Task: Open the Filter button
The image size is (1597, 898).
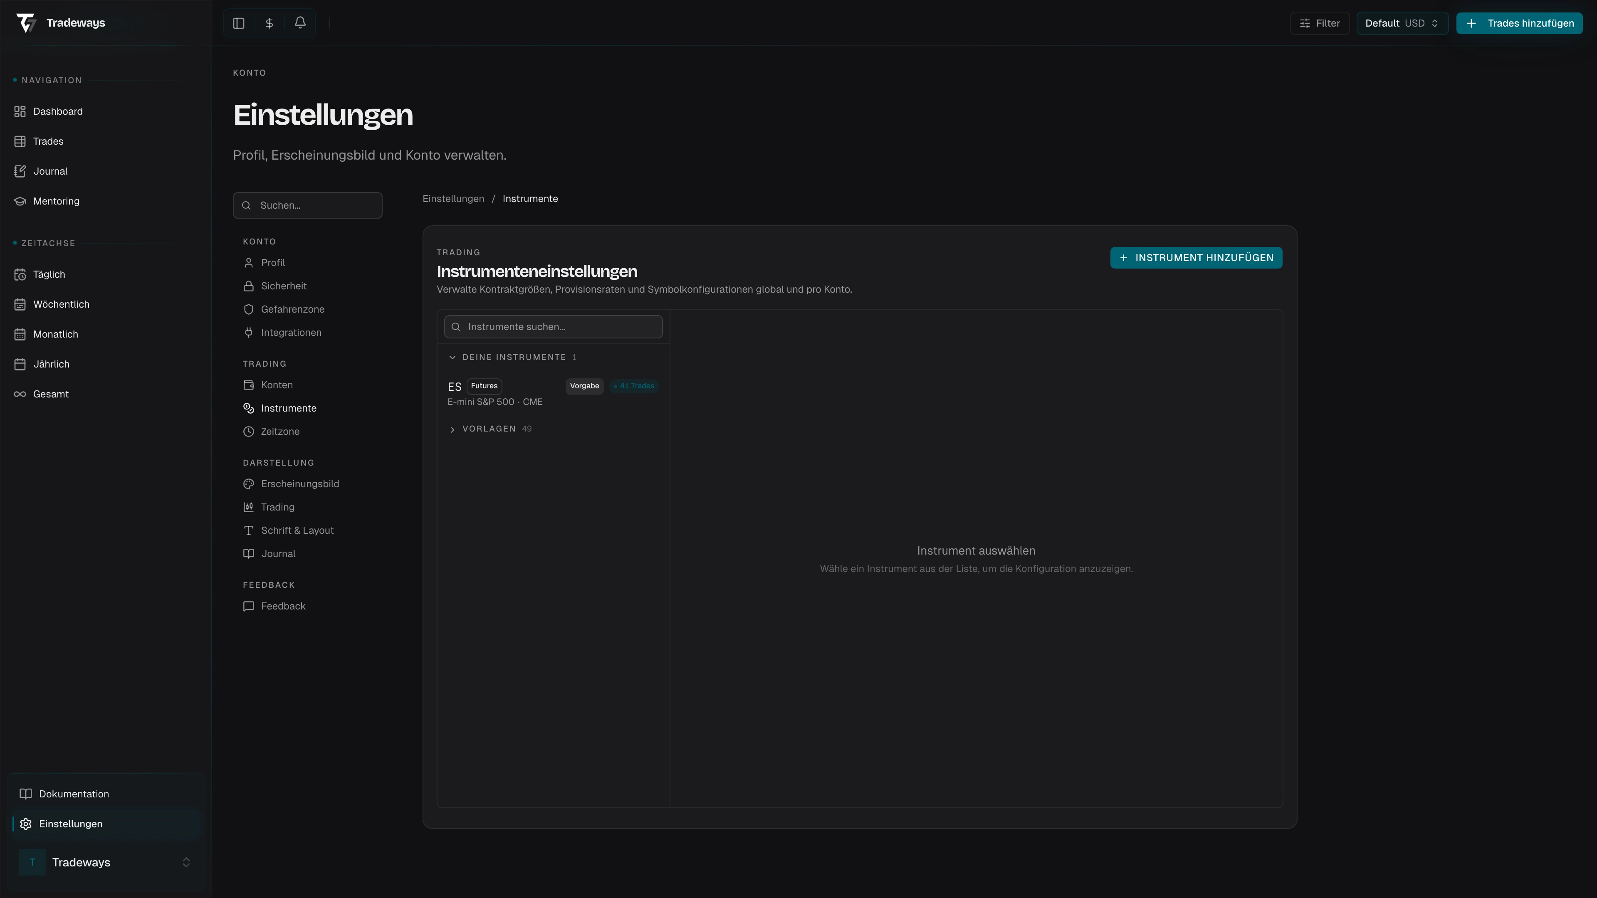Action: click(1319, 23)
